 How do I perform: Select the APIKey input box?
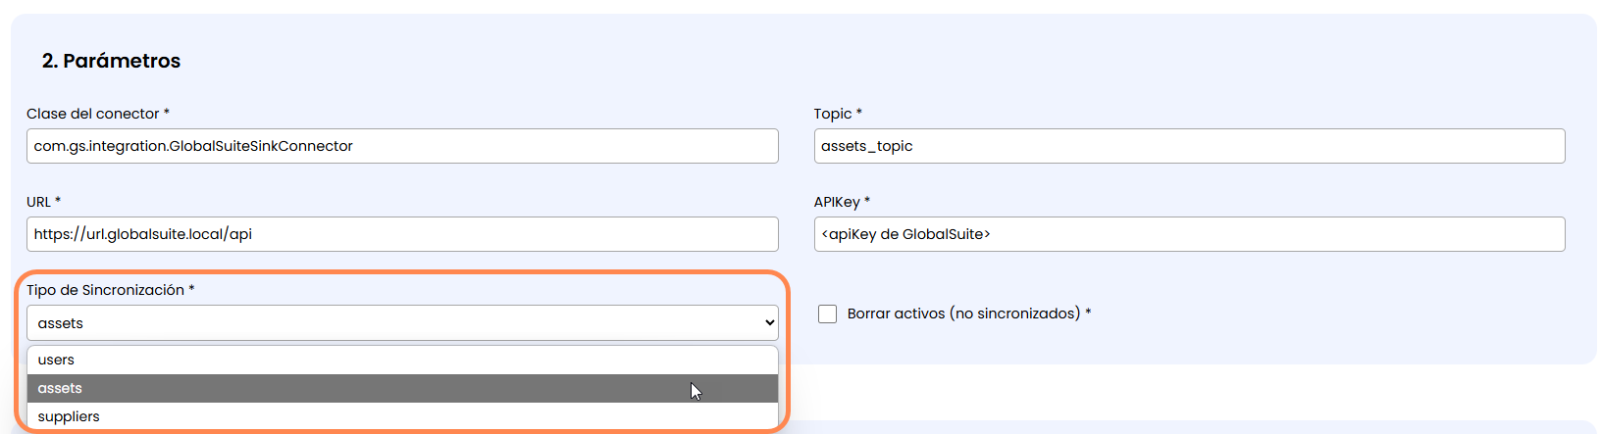[1189, 234]
